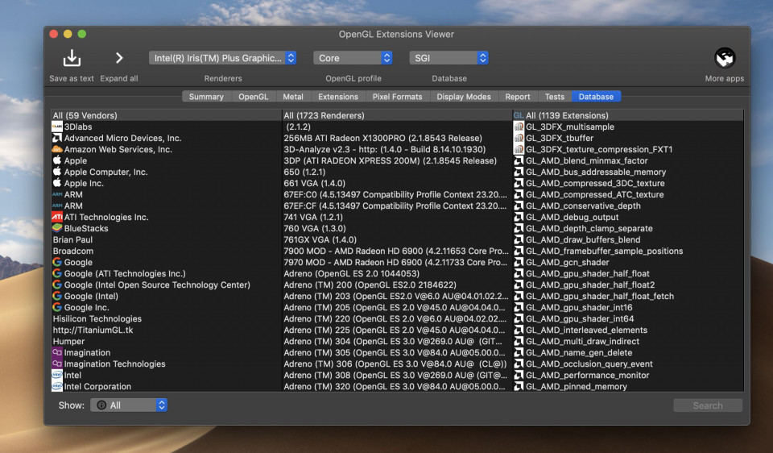Click the Intel Corporation logo icon
This screenshot has height=453, width=773.
(57, 386)
